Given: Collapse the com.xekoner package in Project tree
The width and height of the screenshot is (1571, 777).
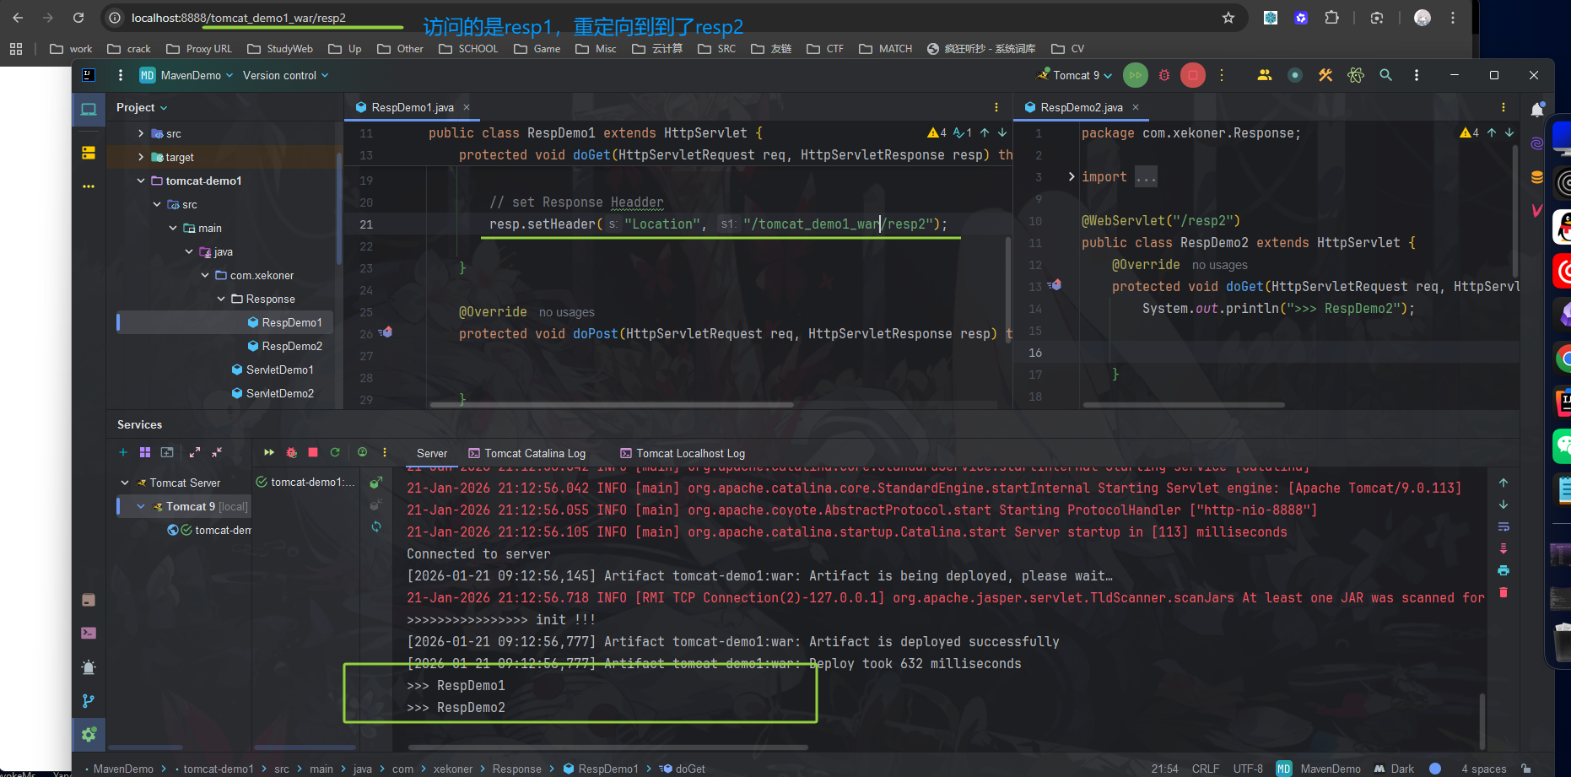Looking at the screenshot, I should pyautogui.click(x=203, y=275).
